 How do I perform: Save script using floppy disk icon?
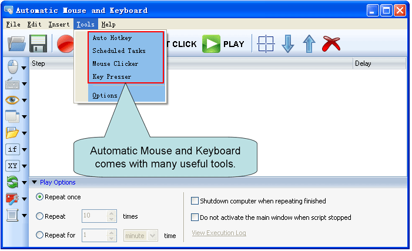[x=38, y=43]
